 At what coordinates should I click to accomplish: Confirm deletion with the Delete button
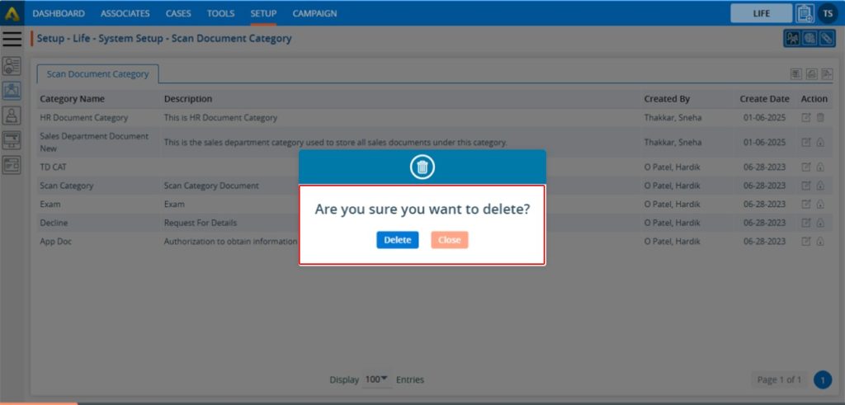[397, 240]
